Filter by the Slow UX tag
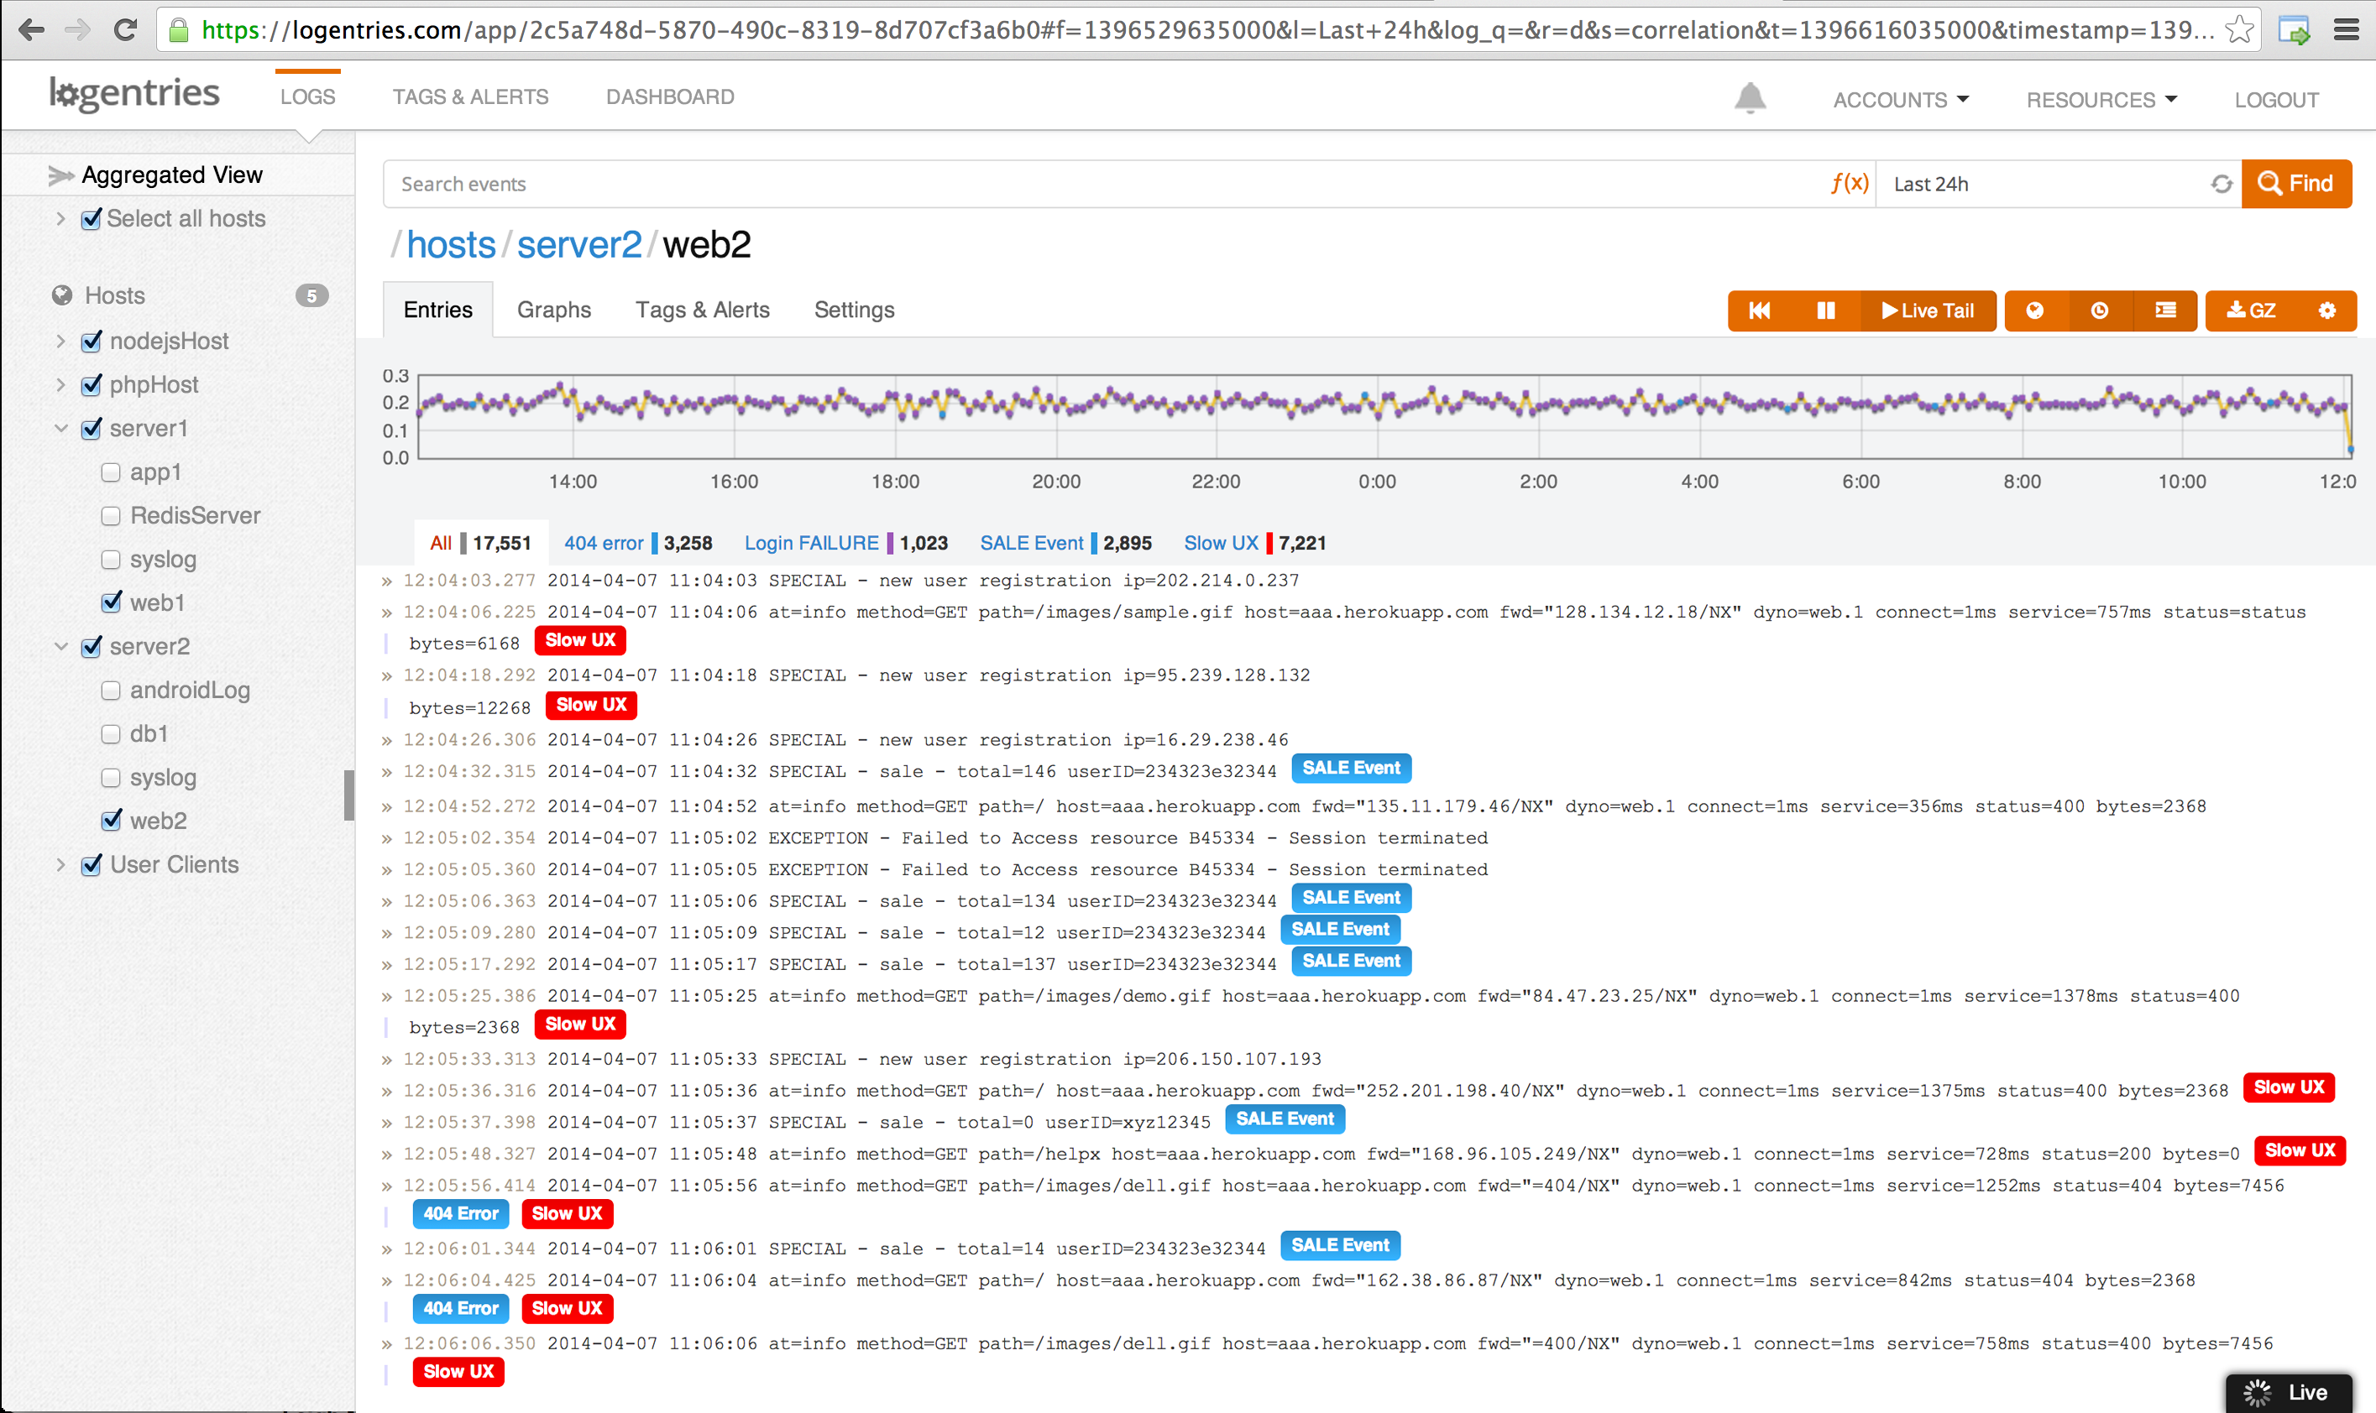This screenshot has height=1413, width=2376. pos(1221,543)
